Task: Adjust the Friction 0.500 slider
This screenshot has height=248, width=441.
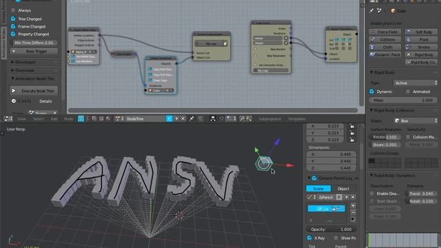Action: 384,137
